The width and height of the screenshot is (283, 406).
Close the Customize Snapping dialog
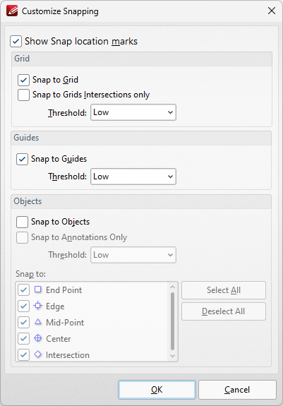(x=272, y=11)
